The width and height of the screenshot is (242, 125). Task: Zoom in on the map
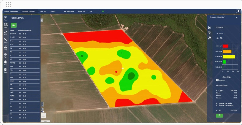[42, 103]
